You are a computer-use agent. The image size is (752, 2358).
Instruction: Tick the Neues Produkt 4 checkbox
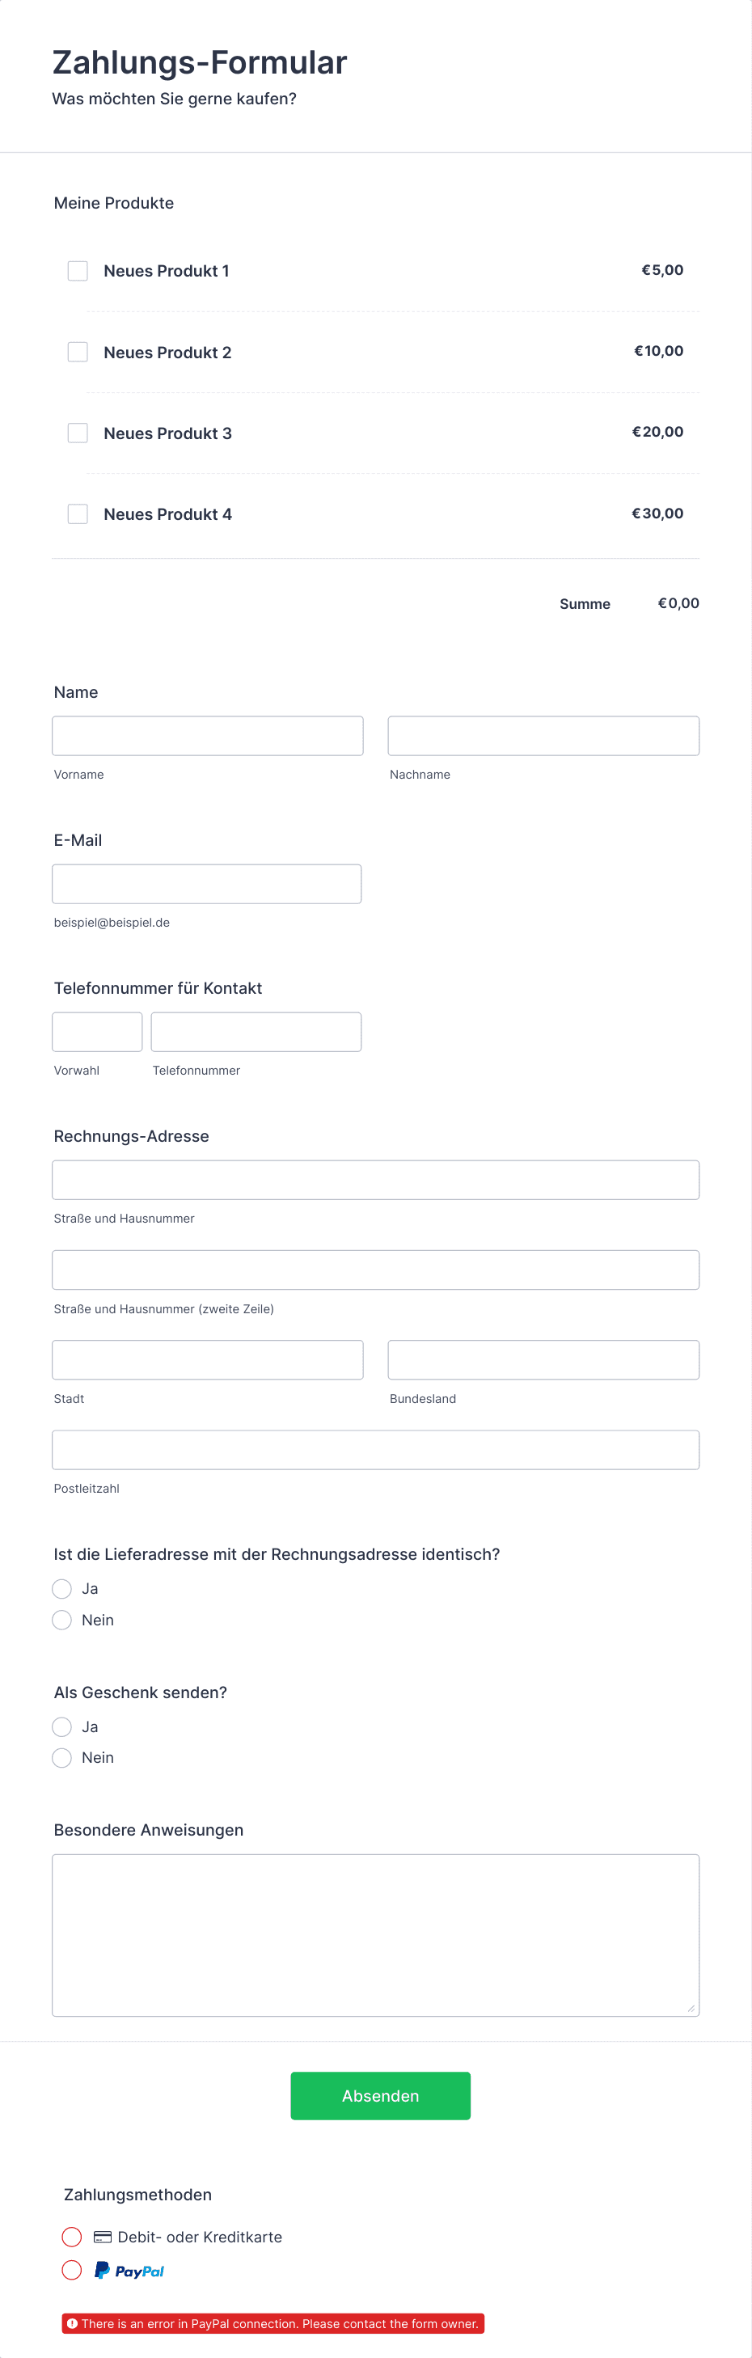point(78,513)
